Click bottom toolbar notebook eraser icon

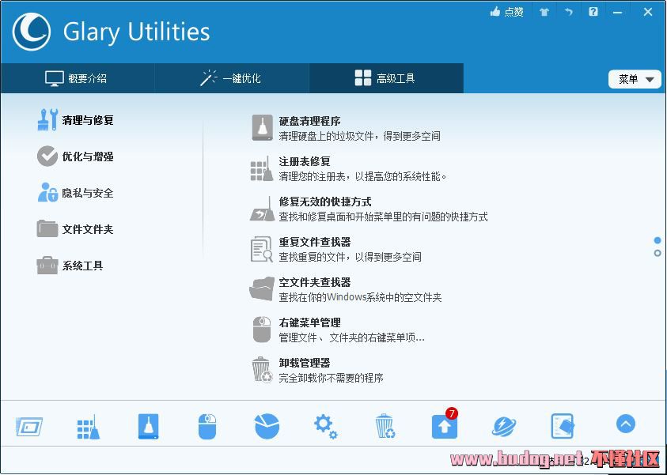pyautogui.click(x=563, y=426)
